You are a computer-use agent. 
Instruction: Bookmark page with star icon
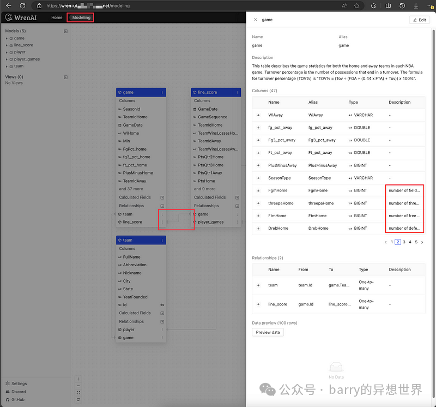[x=356, y=5]
